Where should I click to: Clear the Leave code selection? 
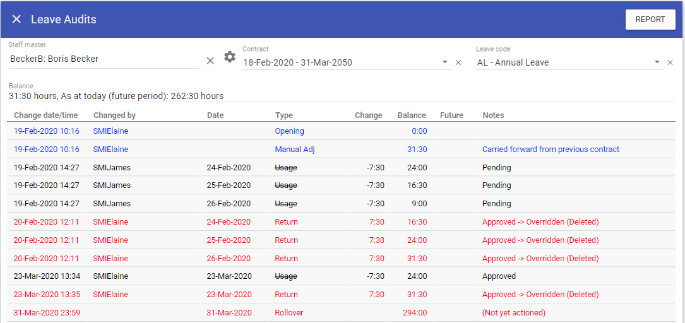click(670, 62)
